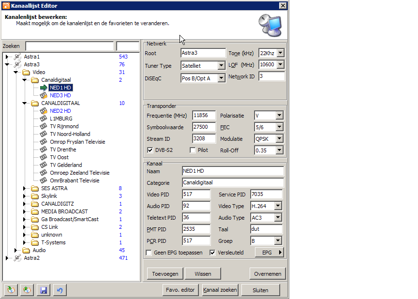Click the export channel list icon button
The image size is (418, 299).
point(28,290)
